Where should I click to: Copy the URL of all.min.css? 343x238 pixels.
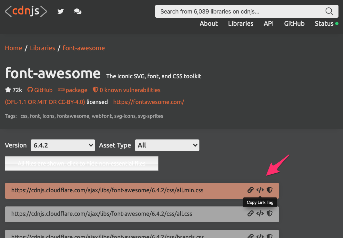pos(250,190)
